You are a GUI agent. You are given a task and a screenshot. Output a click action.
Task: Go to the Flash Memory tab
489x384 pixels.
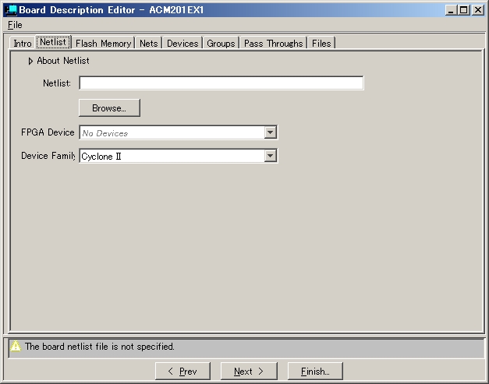click(103, 44)
